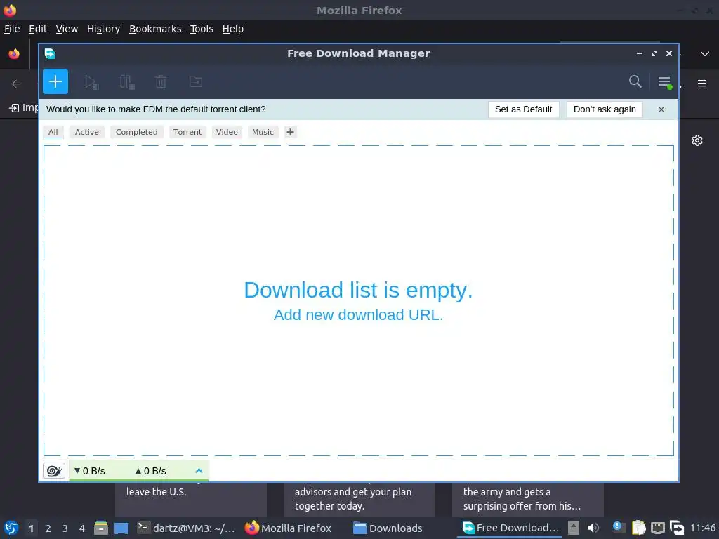The image size is (719, 539).
Task: Switch to workspace 4 in the pager
Action: pos(82,528)
